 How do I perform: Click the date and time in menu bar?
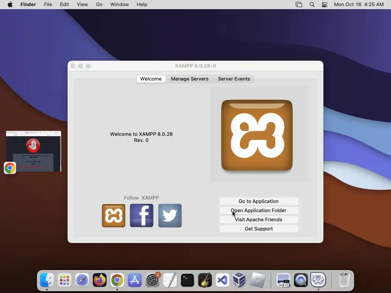[359, 5]
